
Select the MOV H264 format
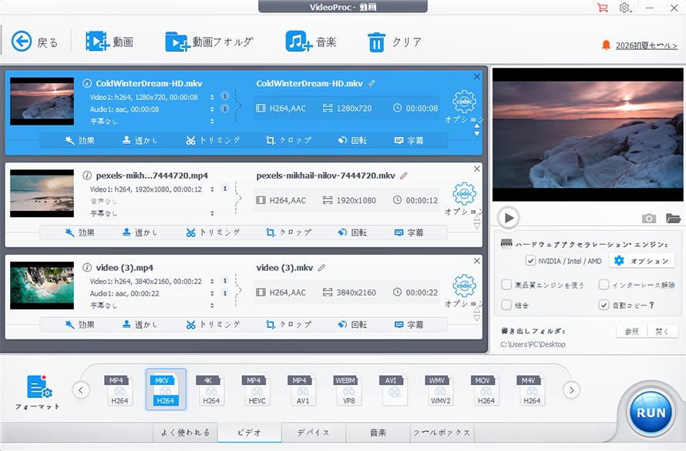coord(486,390)
